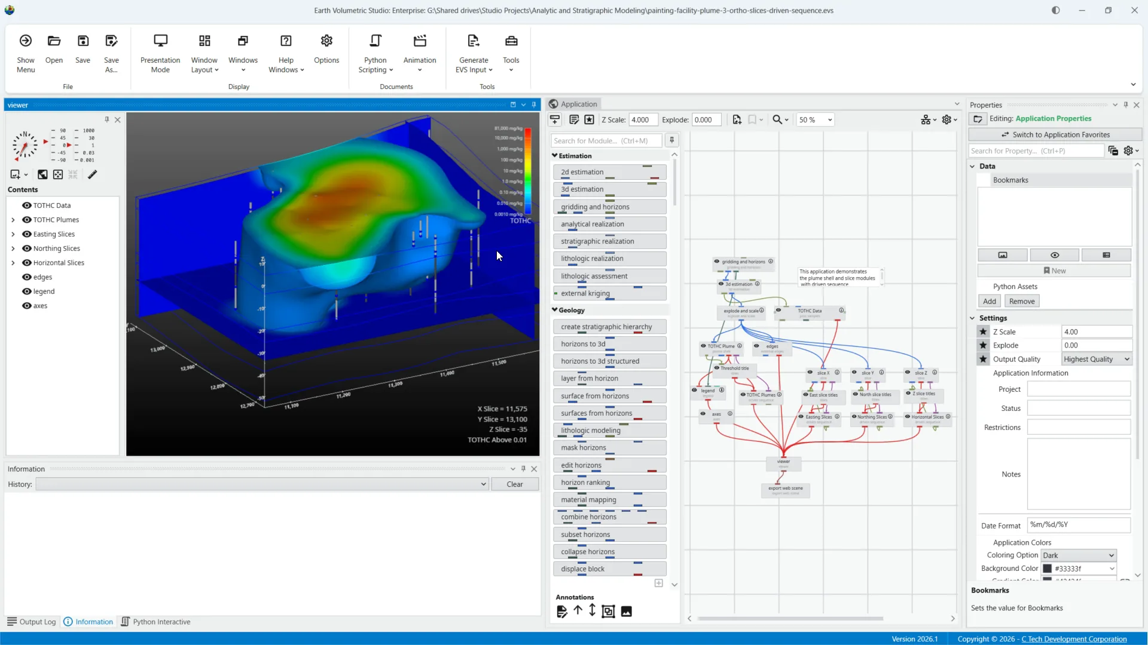Expand the Horizontal Slices tree node
The image size is (1148, 645).
13,263
